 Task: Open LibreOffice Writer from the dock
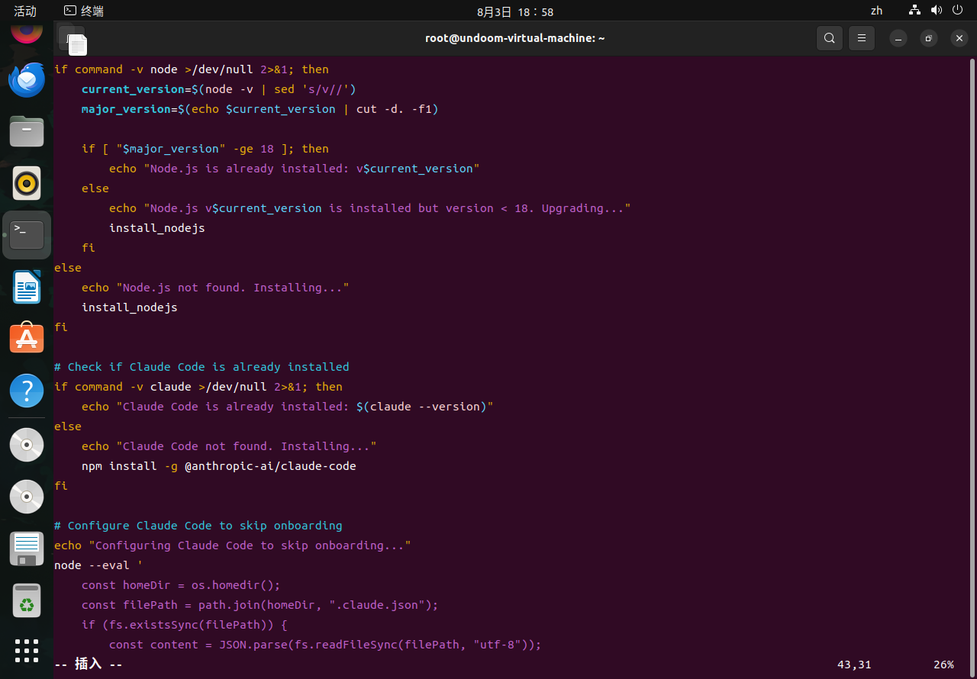pyautogui.click(x=27, y=287)
